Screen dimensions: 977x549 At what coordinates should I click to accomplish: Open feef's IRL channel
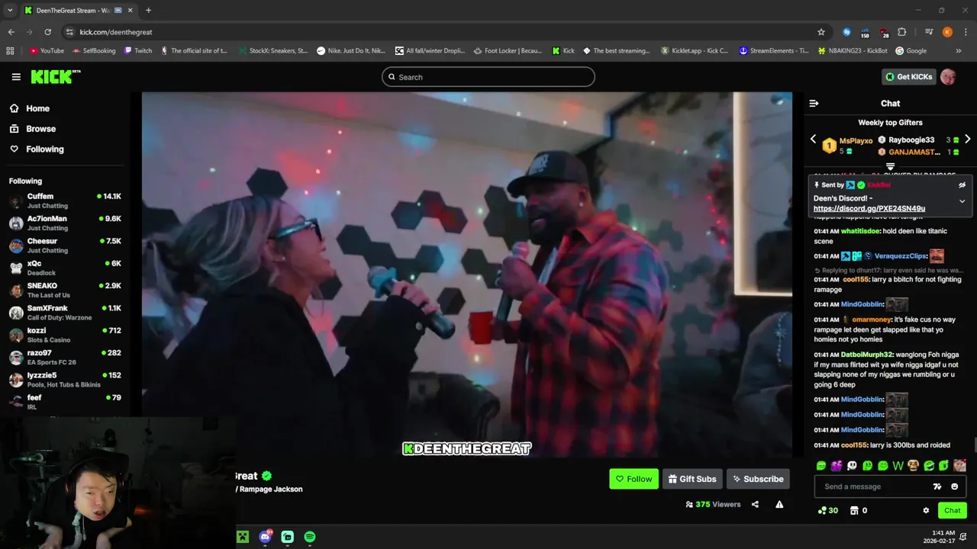tap(65, 402)
